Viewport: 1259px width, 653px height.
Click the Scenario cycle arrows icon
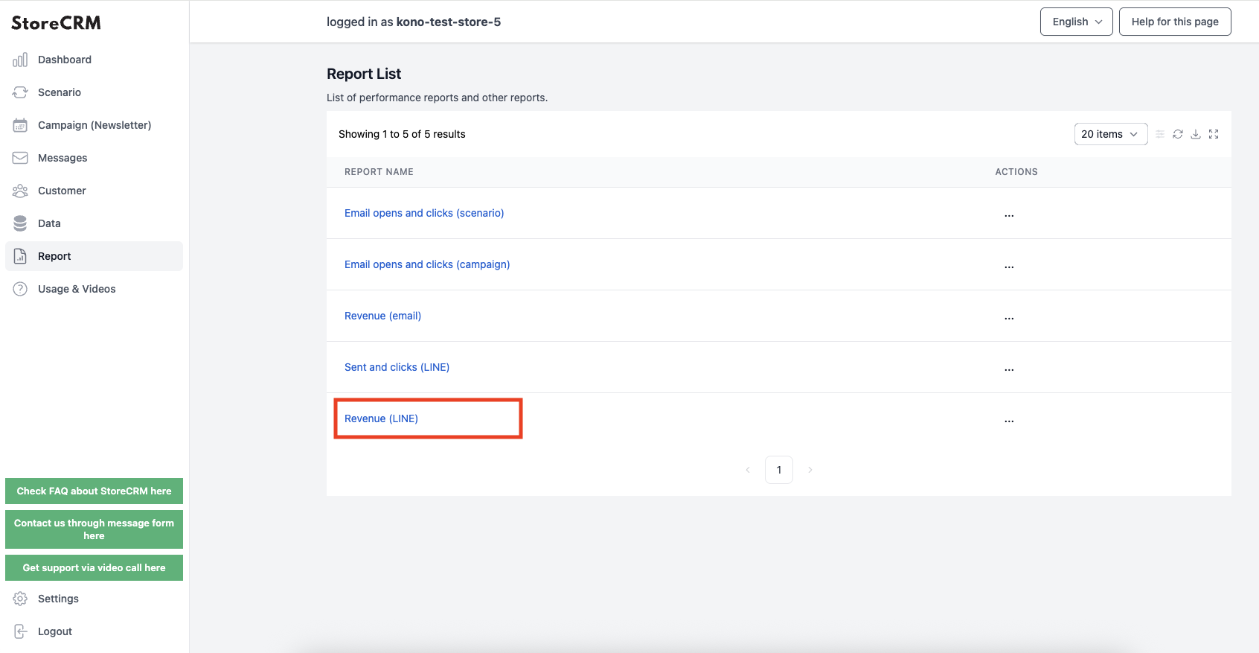(x=20, y=92)
